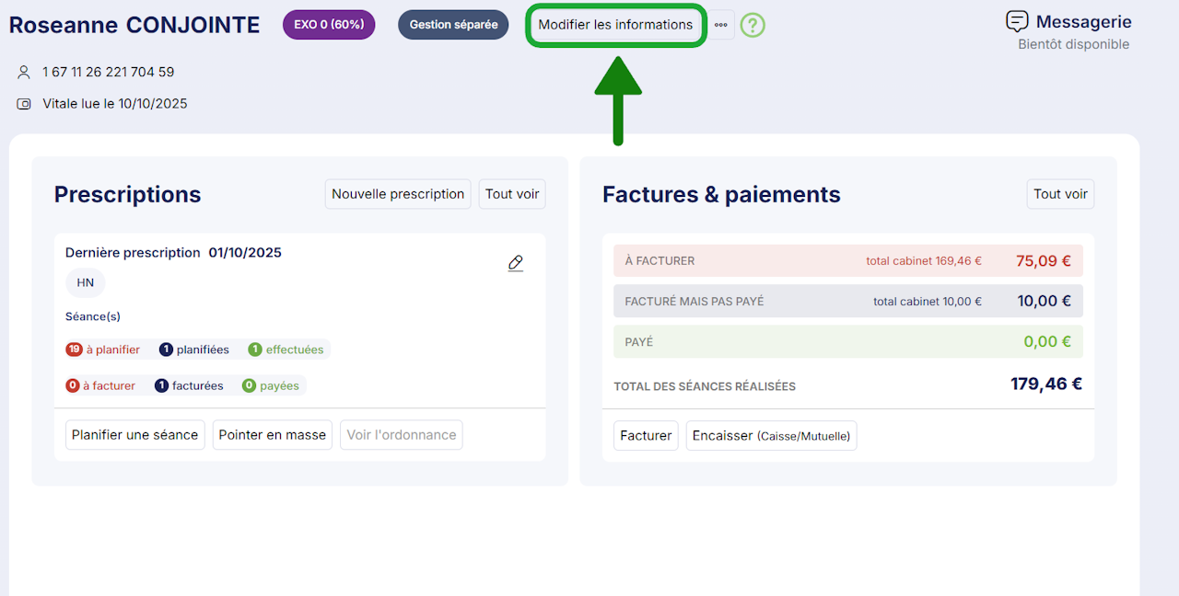Viewport: 1179px width, 596px height.
Task: Click the Messagerie chat bubble icon
Action: coord(1017,22)
